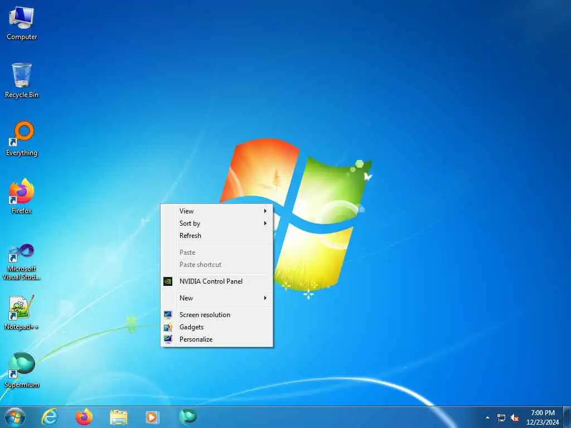571x428 pixels.
Task: Select the Everything search shortcut icon
Action: point(22,139)
